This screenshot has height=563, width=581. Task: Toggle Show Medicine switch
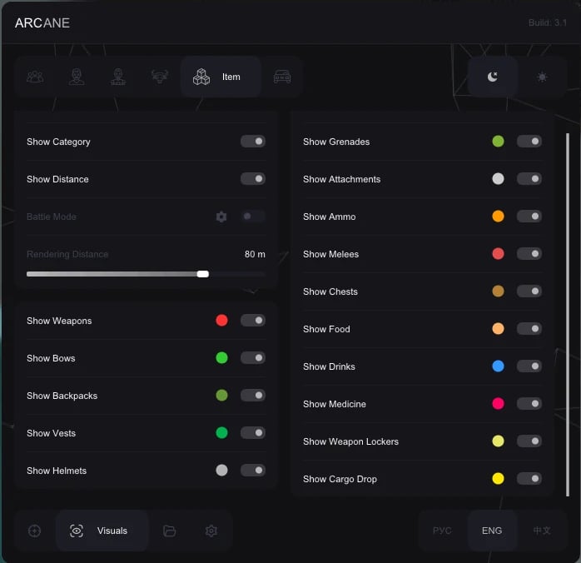[529, 404]
